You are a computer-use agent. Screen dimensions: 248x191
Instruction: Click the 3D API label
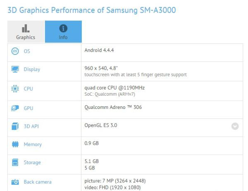pos(31,126)
